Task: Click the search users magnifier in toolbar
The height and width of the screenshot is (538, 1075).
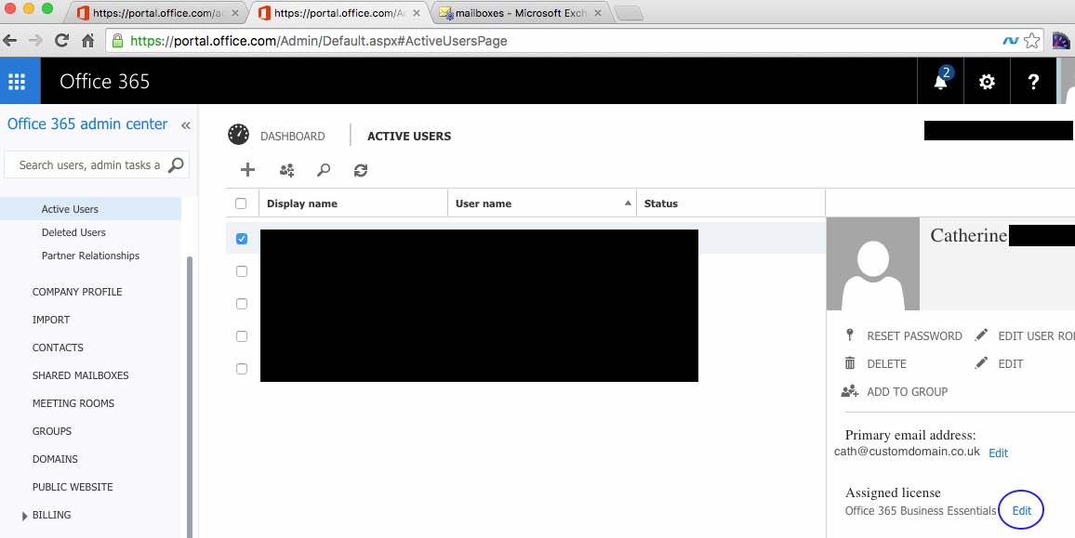Action: point(324,170)
